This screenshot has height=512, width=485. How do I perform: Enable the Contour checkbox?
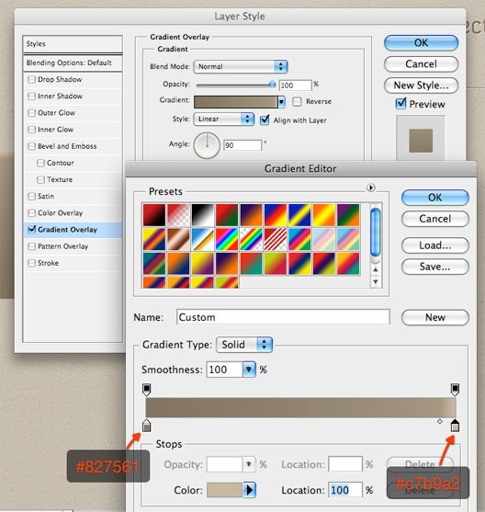40,163
